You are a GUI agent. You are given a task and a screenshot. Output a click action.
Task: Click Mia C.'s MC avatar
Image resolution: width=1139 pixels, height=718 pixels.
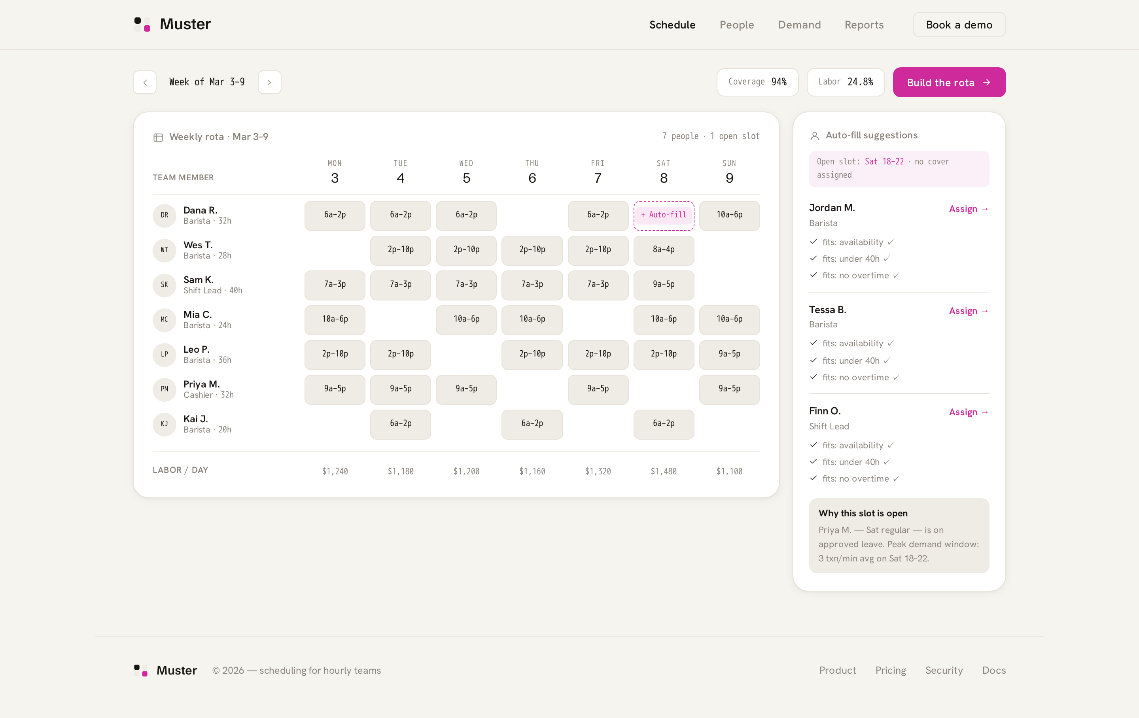164,319
